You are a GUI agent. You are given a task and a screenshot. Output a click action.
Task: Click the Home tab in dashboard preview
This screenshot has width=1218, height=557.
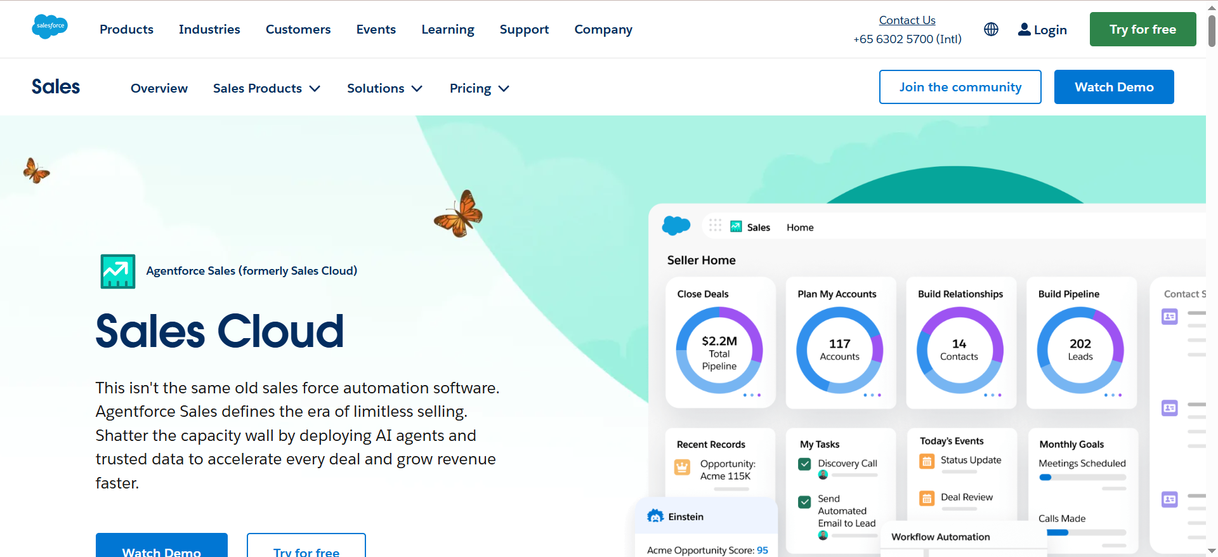coord(800,227)
